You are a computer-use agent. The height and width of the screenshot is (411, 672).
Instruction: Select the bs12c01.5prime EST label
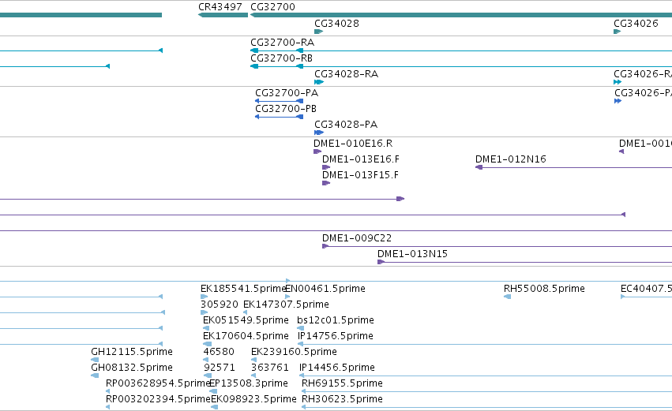click(335, 320)
